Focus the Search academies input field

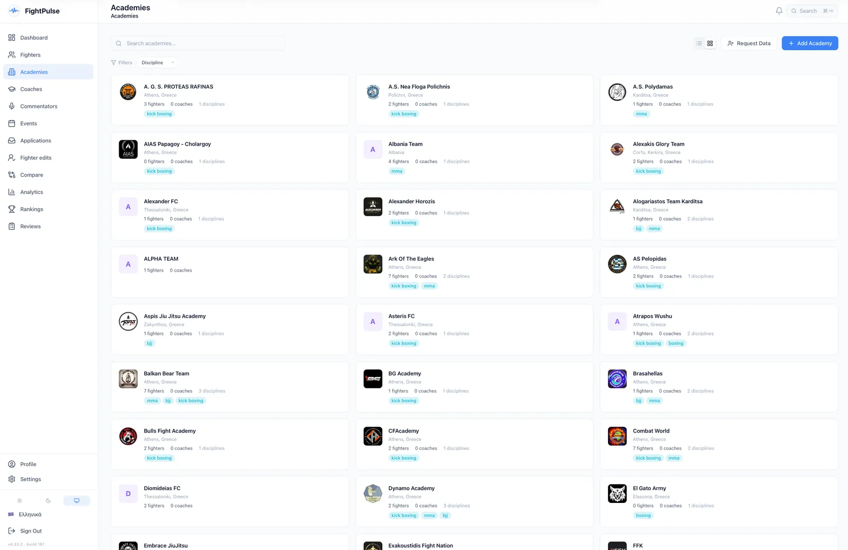pyautogui.click(x=198, y=43)
